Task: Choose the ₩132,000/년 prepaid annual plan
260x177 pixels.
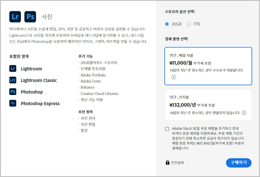Action: pyautogui.click(x=208, y=105)
